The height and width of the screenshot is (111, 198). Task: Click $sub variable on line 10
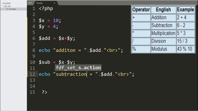[x=45, y=62]
